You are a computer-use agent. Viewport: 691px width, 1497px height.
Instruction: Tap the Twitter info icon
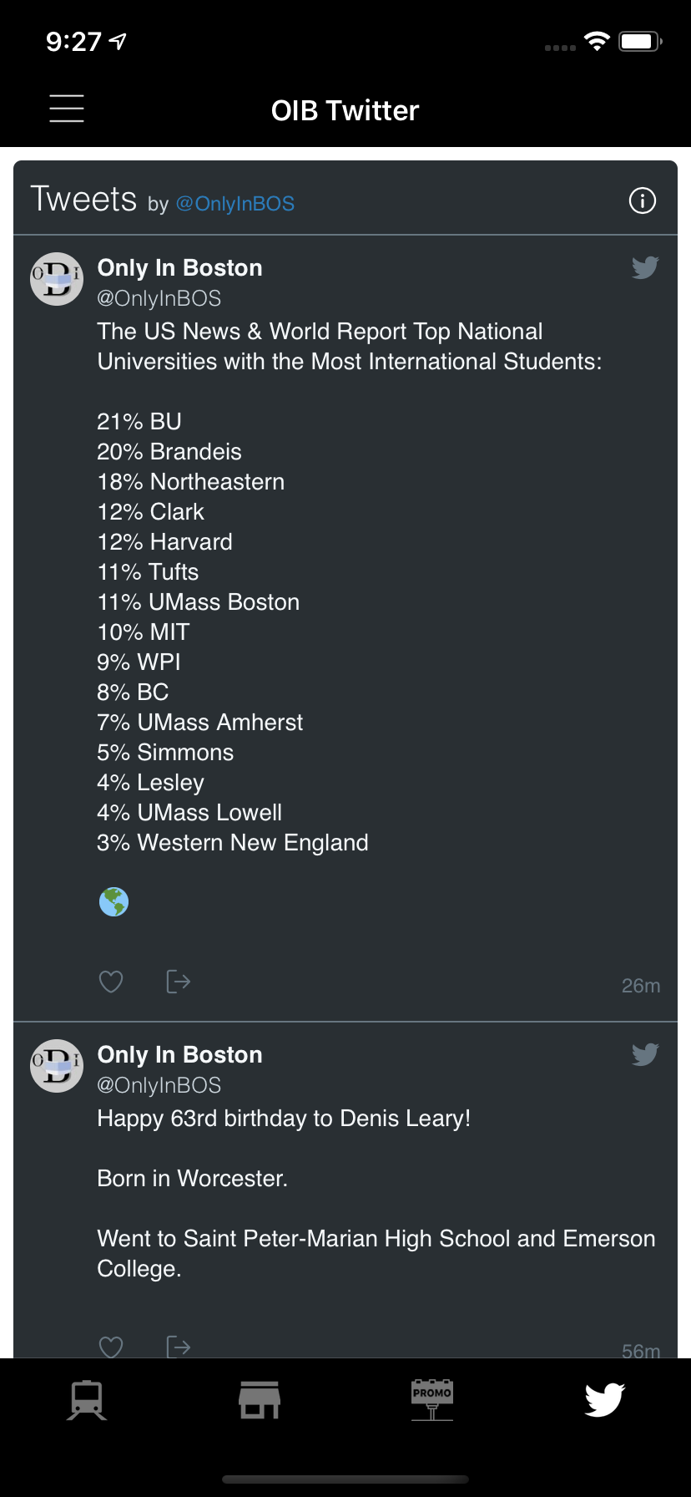[642, 200]
